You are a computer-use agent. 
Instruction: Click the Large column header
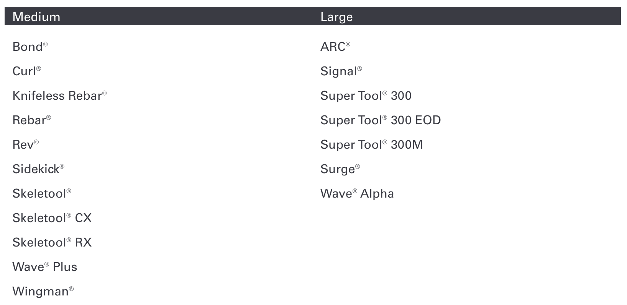336,17
